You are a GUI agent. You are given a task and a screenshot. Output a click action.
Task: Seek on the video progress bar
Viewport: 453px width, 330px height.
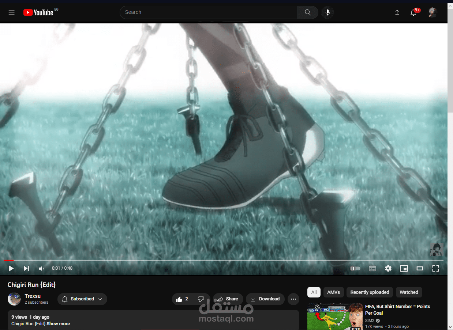click(223, 260)
